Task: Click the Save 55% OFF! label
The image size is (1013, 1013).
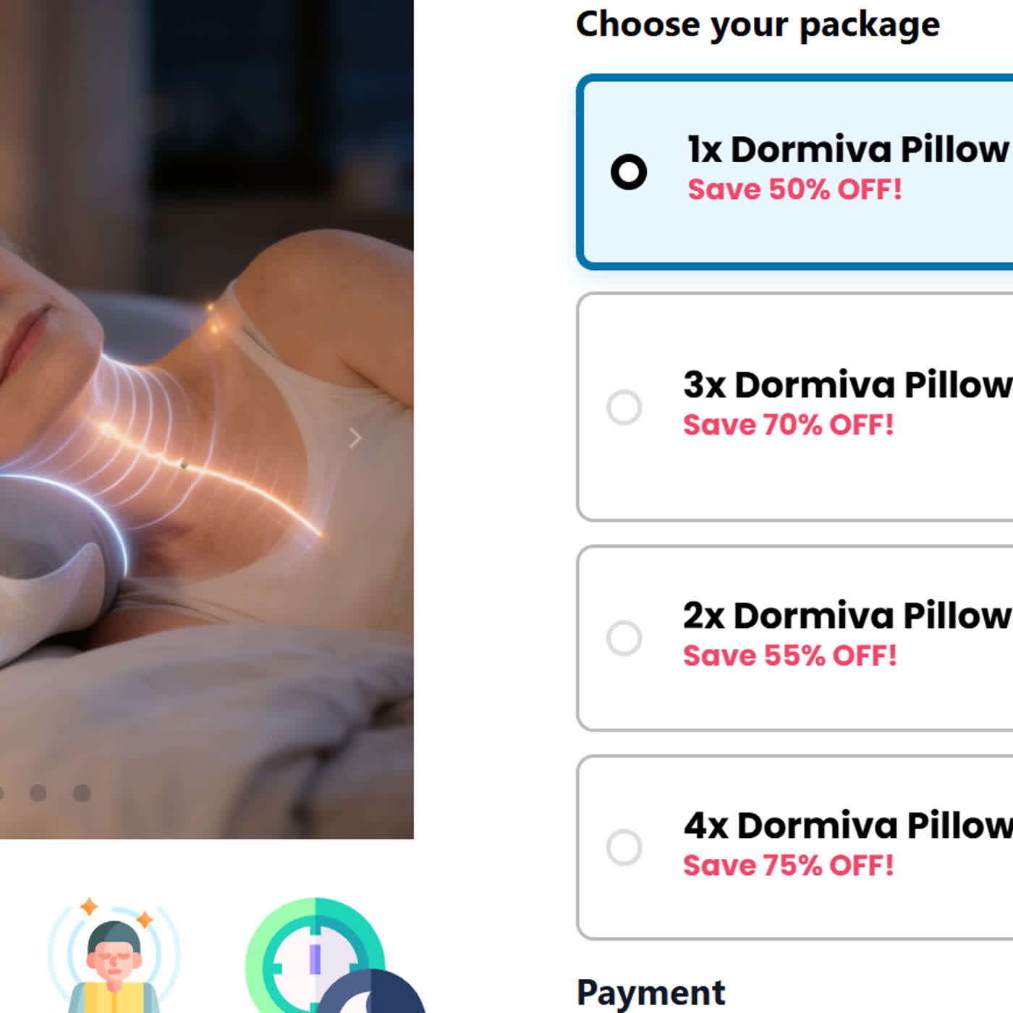Action: click(789, 656)
